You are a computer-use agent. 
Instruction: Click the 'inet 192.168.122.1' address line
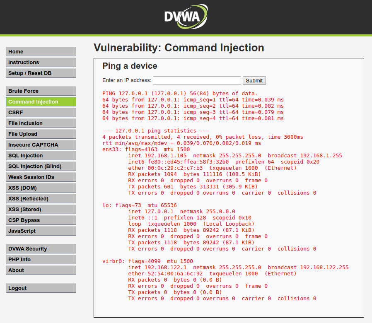[239, 267]
